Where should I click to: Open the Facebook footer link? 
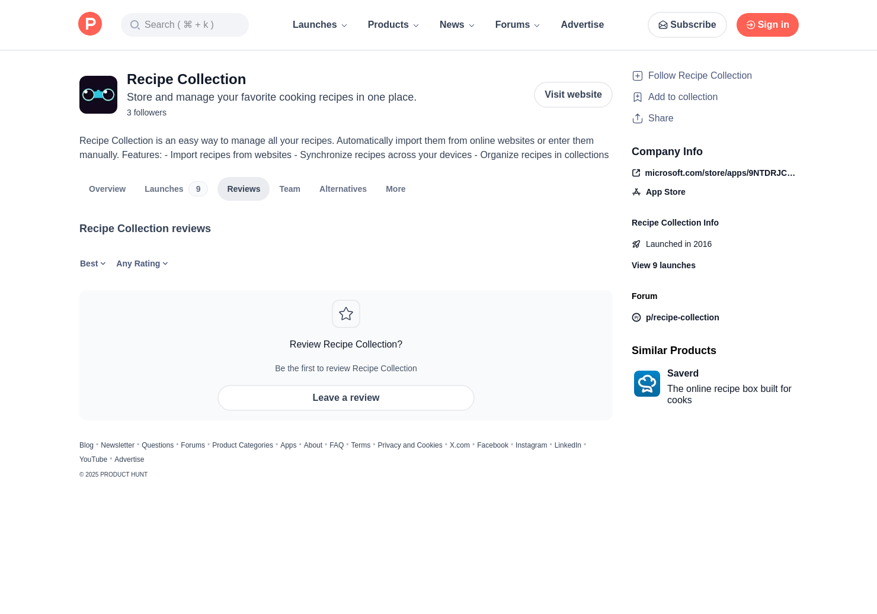pyautogui.click(x=492, y=445)
